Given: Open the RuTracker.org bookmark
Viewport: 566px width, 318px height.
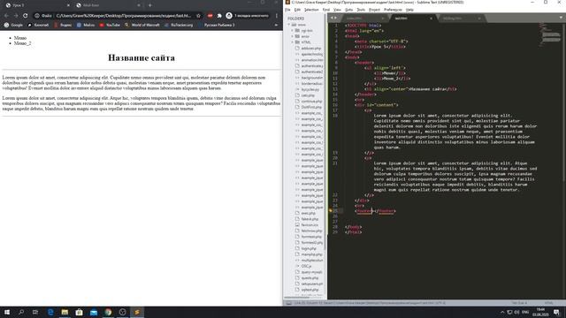Looking at the screenshot, I should (179, 25).
